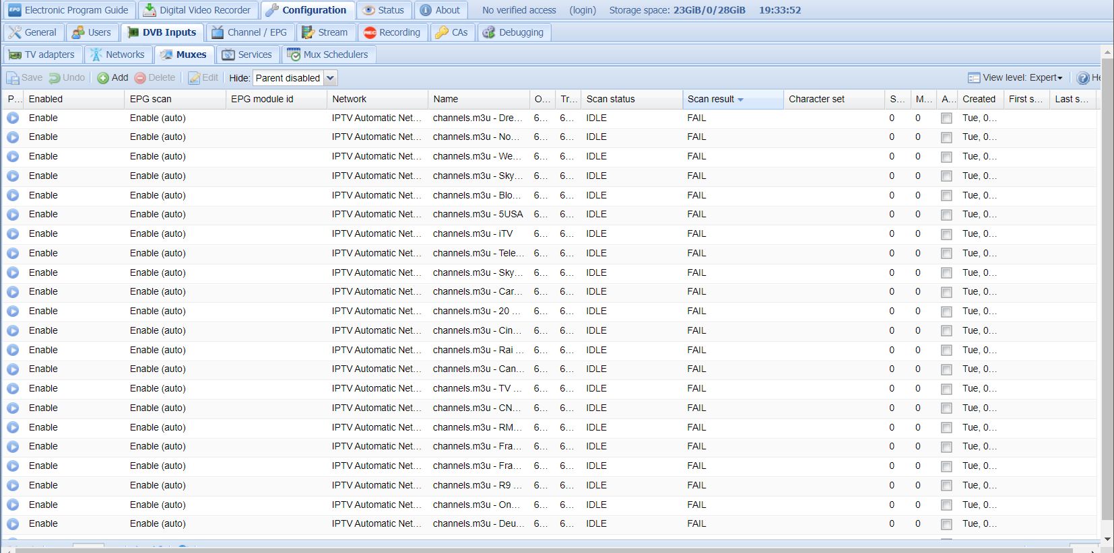Open Electronic Program Guide tab
This screenshot has height=553, width=1114.
tap(68, 10)
